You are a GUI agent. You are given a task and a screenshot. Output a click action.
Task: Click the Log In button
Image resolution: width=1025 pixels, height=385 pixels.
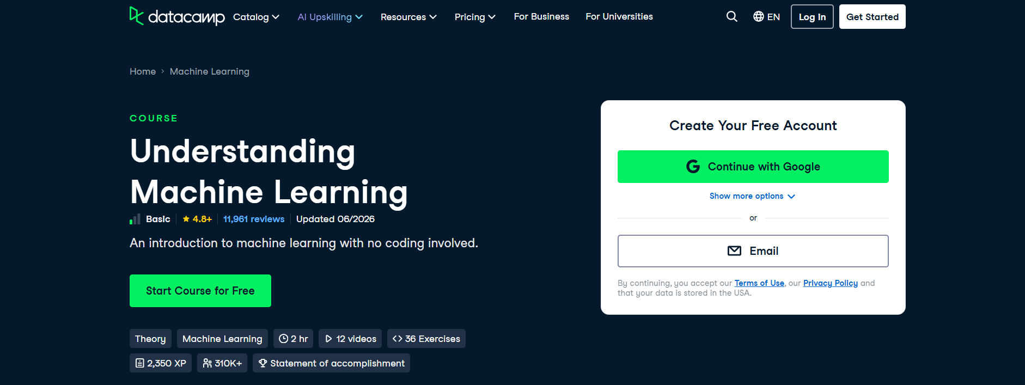point(812,17)
